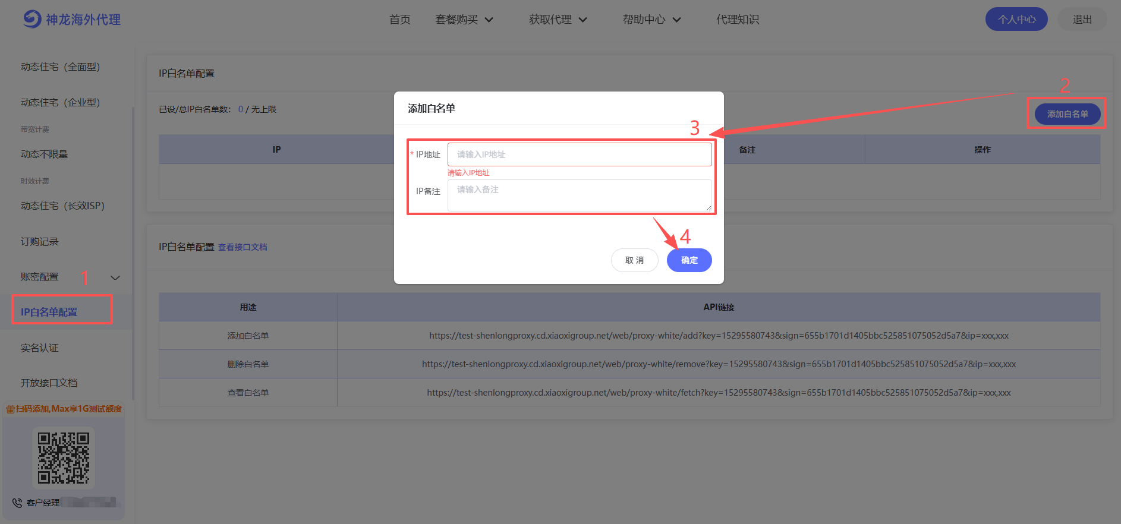Click the 添加白名单 button

click(1067, 114)
